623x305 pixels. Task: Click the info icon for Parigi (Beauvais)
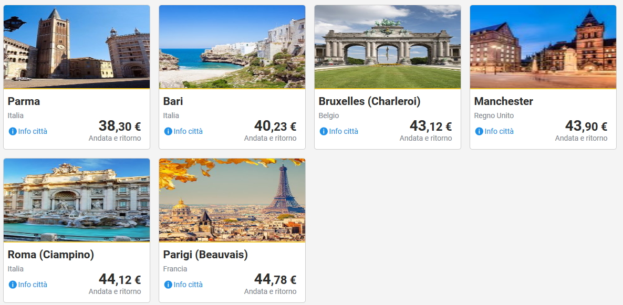coord(168,285)
